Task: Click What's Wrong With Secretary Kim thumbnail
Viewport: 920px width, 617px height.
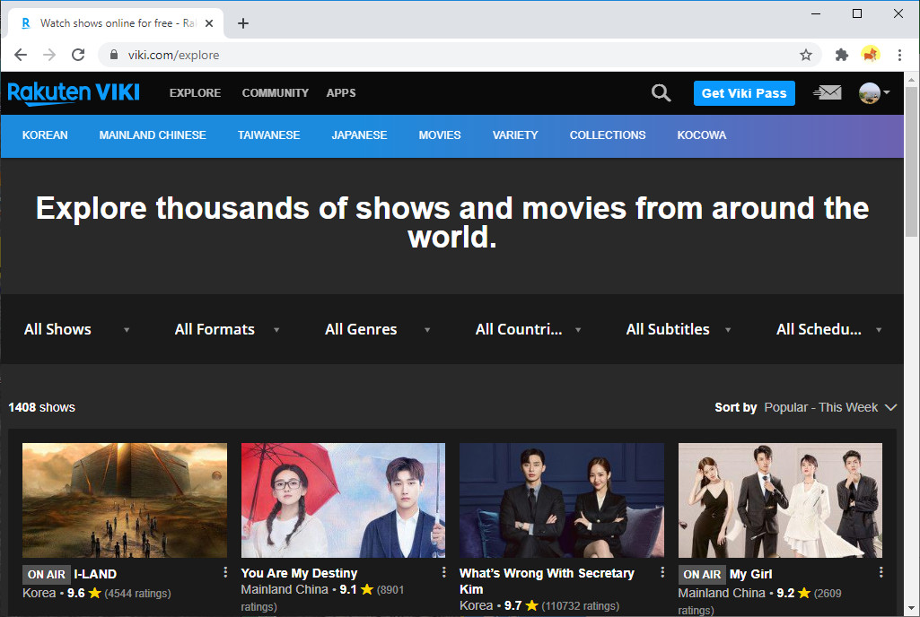Action: 562,500
